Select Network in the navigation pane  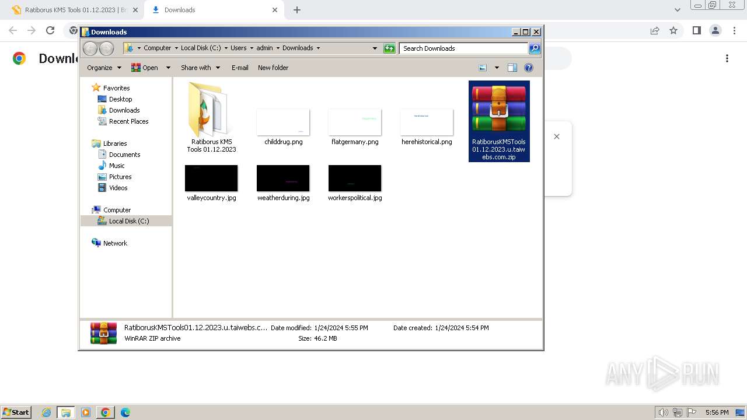pos(109,243)
